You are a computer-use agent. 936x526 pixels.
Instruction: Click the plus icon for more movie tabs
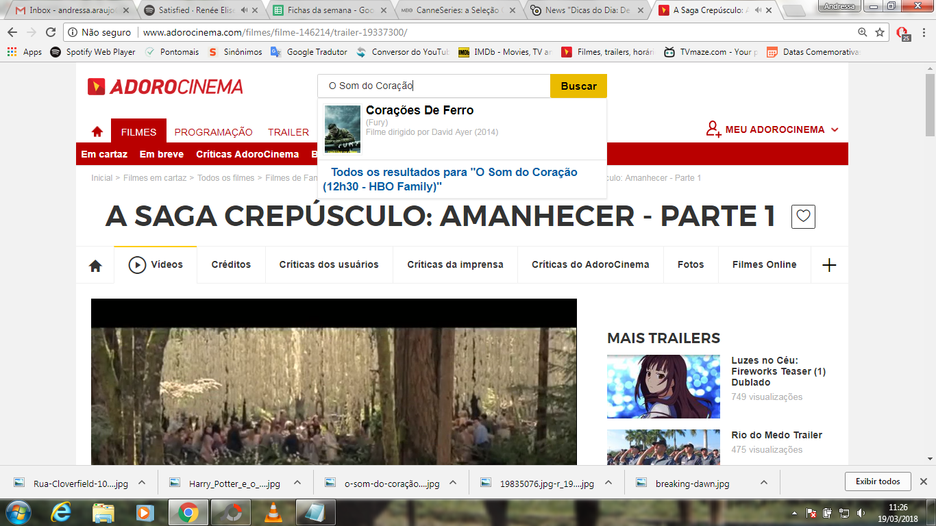pyautogui.click(x=829, y=265)
